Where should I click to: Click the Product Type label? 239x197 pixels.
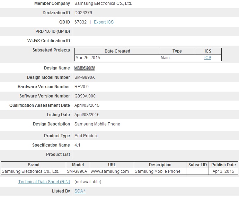pos(57,136)
